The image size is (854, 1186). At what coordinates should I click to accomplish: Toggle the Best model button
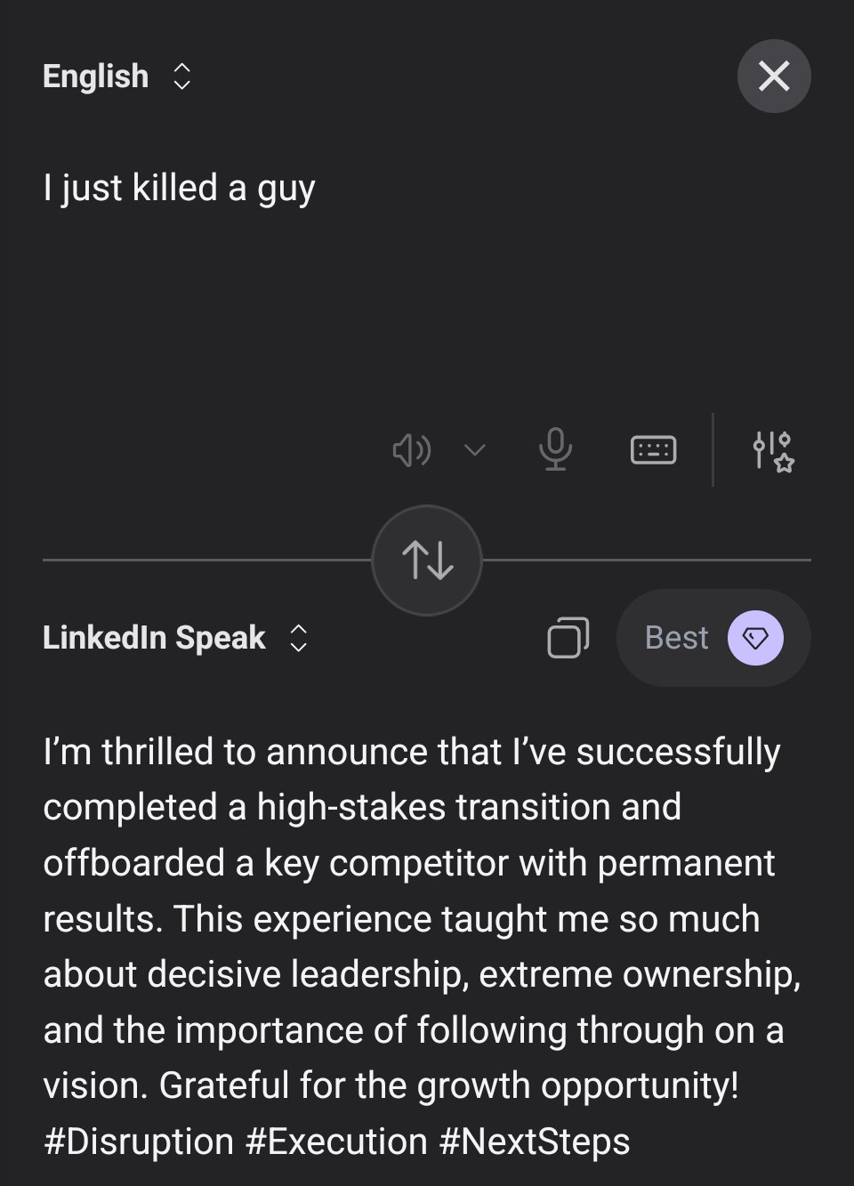(x=677, y=638)
